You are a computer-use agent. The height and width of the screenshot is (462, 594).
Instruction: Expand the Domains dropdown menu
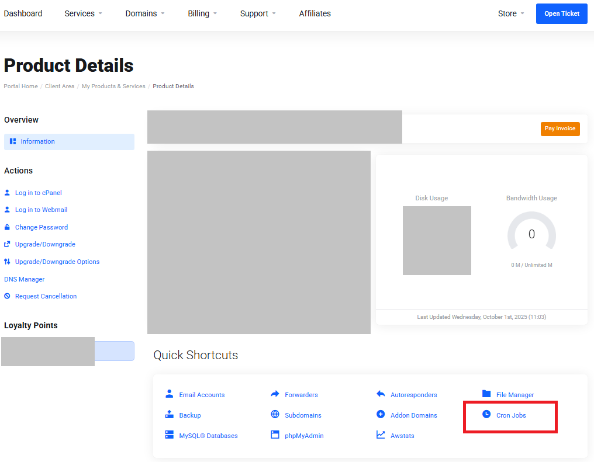pyautogui.click(x=145, y=13)
